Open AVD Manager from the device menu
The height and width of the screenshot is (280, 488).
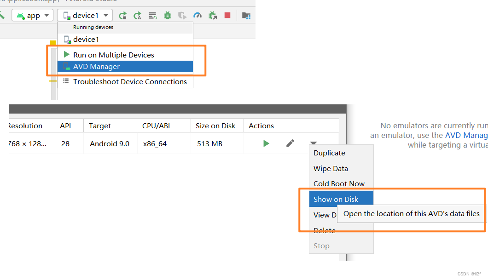(125, 67)
